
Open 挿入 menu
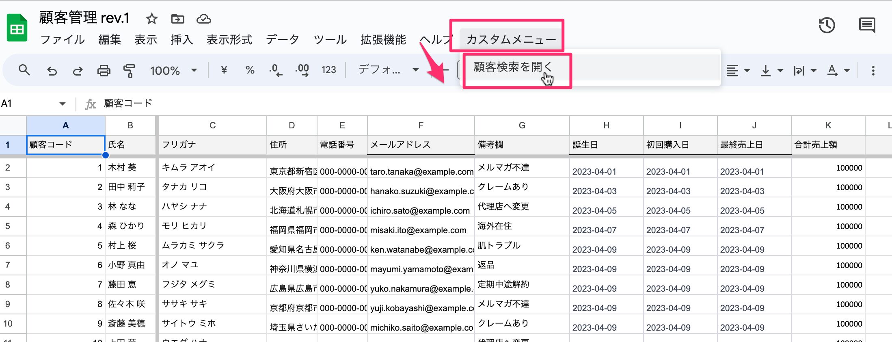point(182,39)
